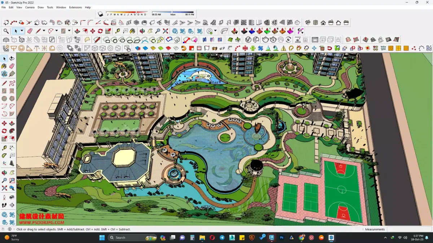Open the Tools menu
The height and width of the screenshot is (243, 433).
[50, 7]
